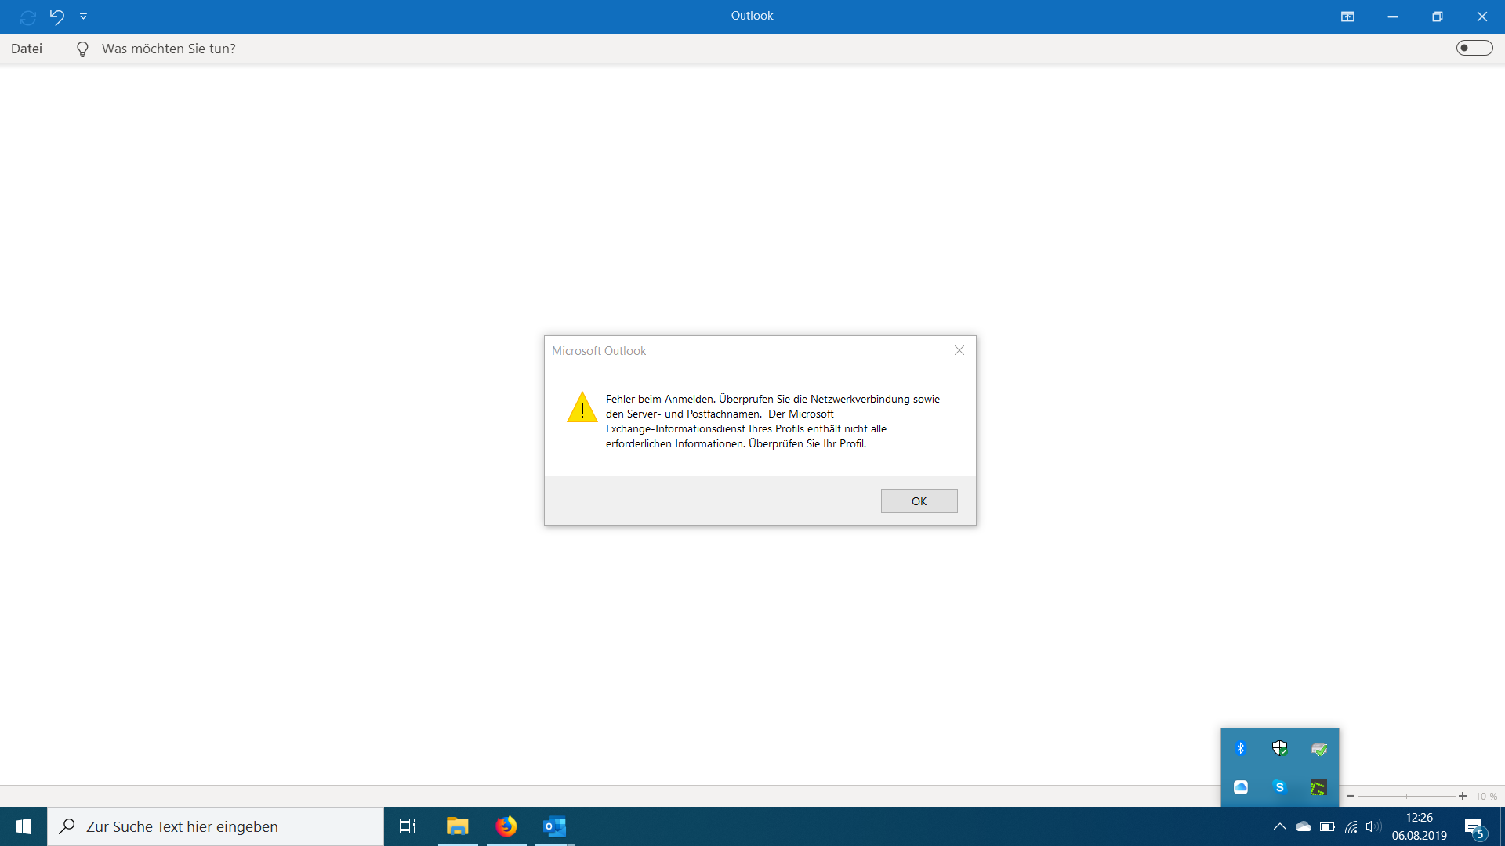The height and width of the screenshot is (846, 1505).
Task: Click the taskbar search box
Action: pos(216,826)
